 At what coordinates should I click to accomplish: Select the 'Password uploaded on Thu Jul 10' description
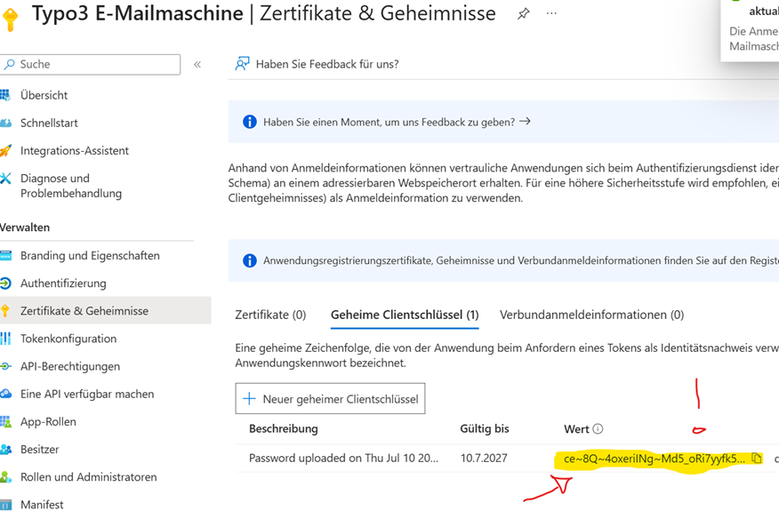point(344,459)
